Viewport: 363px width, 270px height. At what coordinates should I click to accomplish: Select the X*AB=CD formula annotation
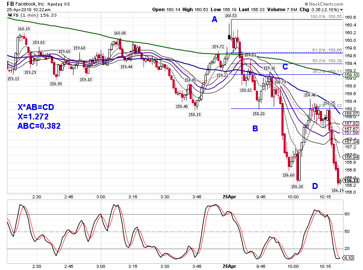click(36, 107)
